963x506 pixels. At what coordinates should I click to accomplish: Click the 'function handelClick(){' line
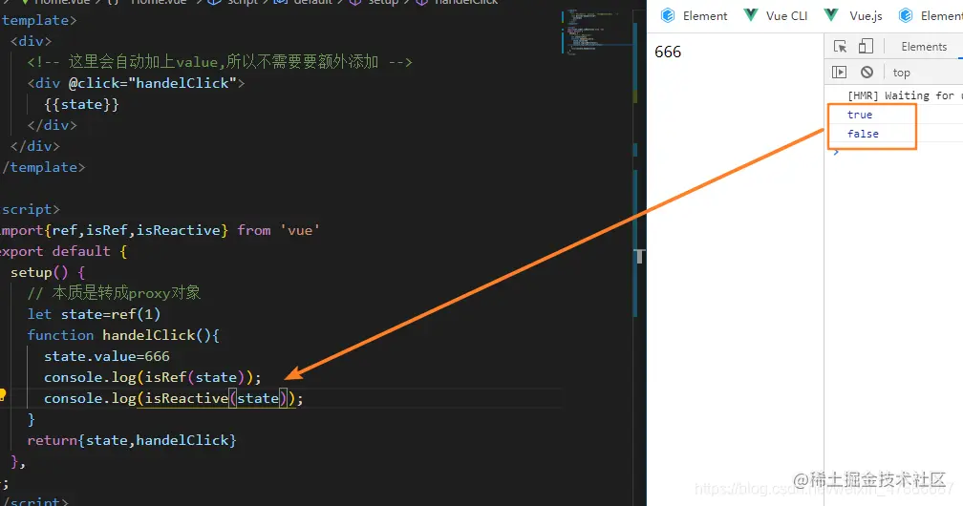click(x=123, y=335)
